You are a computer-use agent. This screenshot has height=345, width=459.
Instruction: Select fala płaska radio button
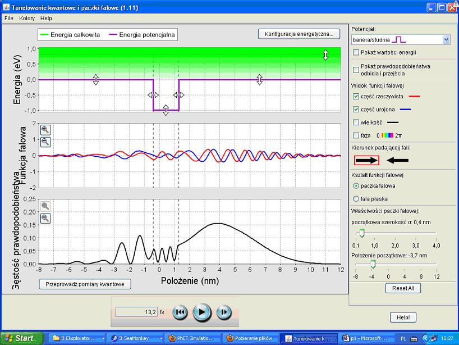point(356,199)
